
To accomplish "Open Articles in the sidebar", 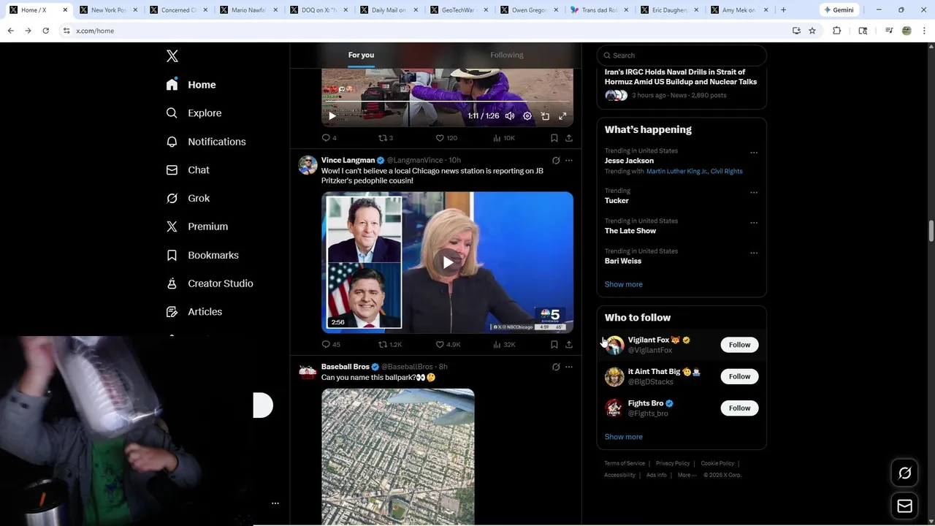I will [194, 312].
